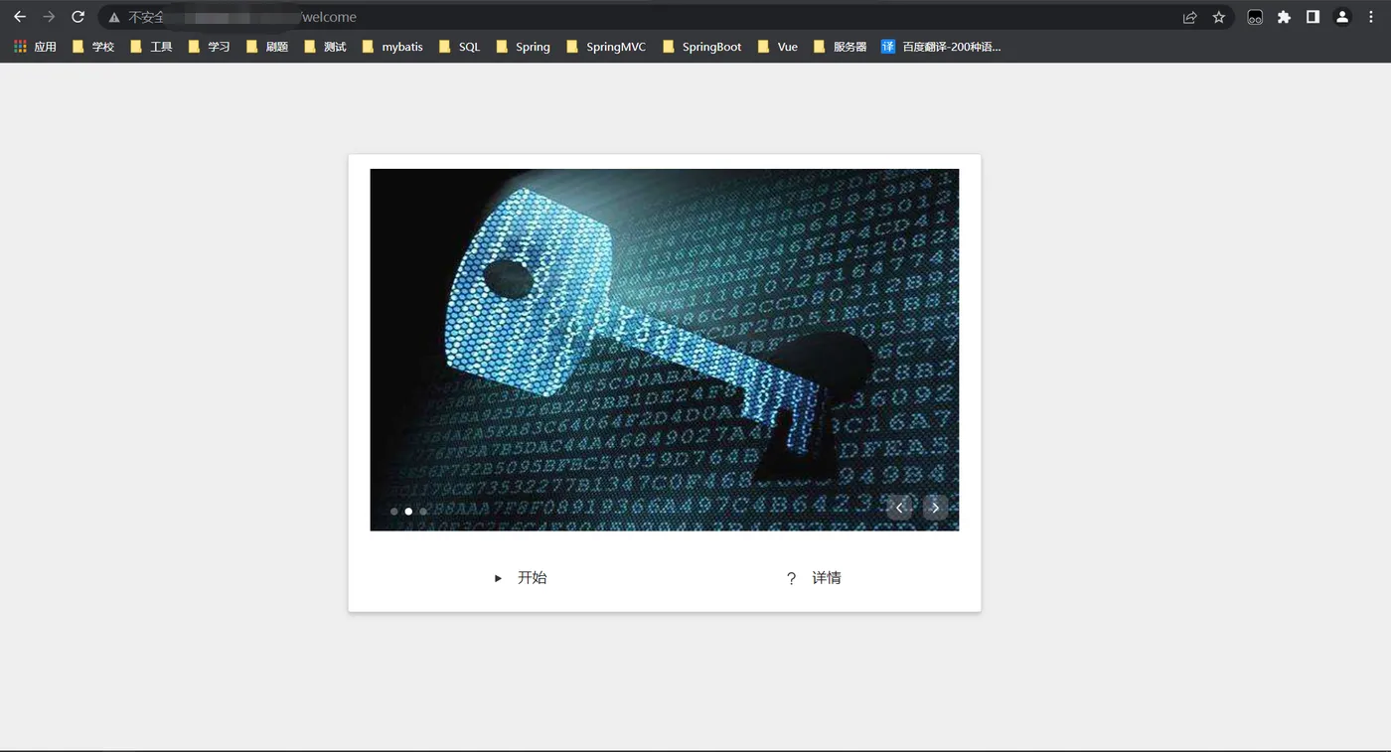Click the 详情 details button

[x=814, y=578]
